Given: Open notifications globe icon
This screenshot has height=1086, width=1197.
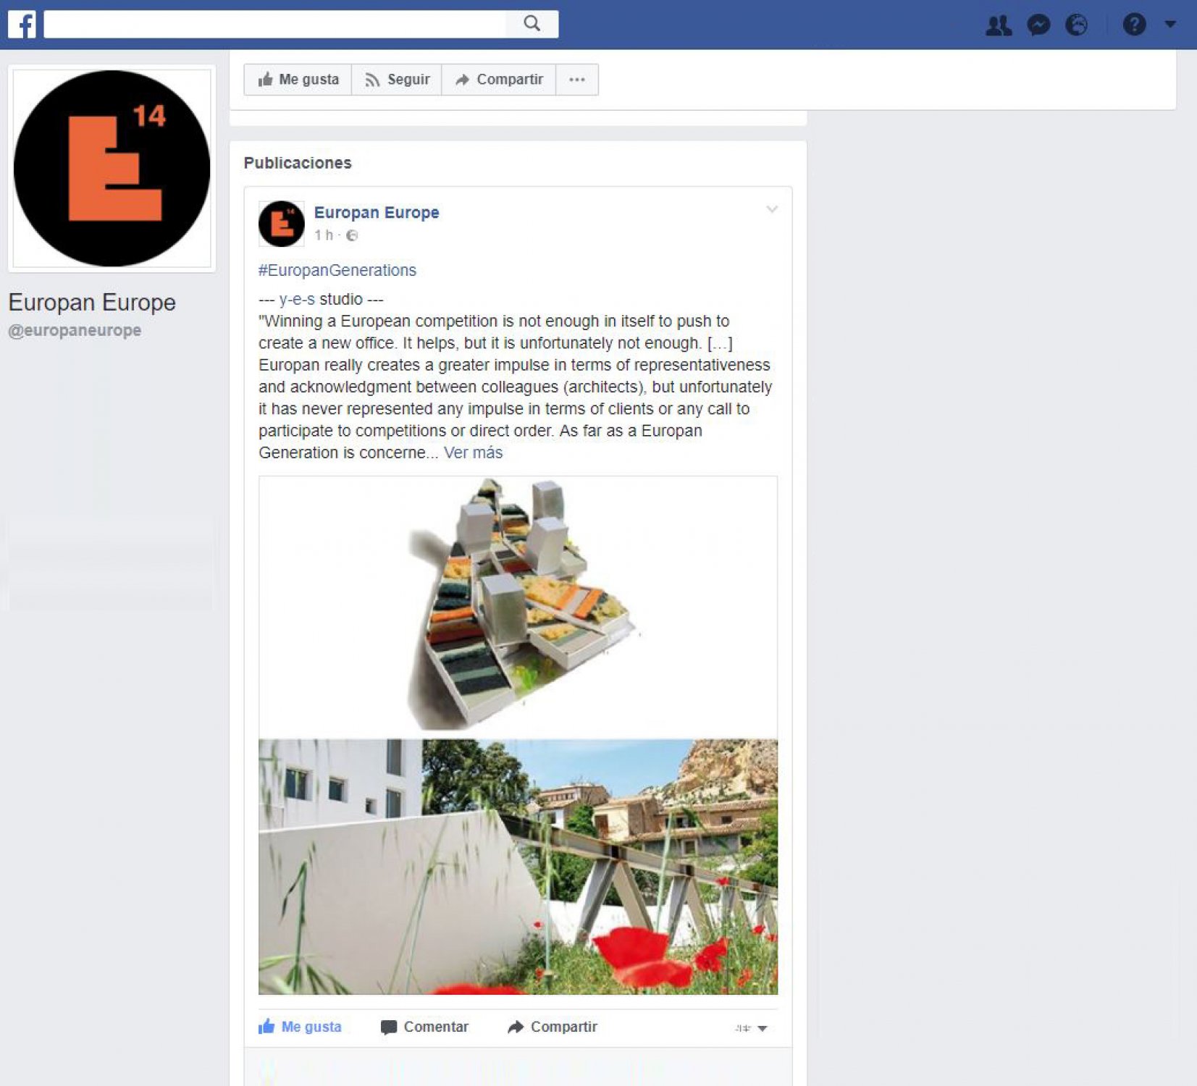Looking at the screenshot, I should 1077,25.
